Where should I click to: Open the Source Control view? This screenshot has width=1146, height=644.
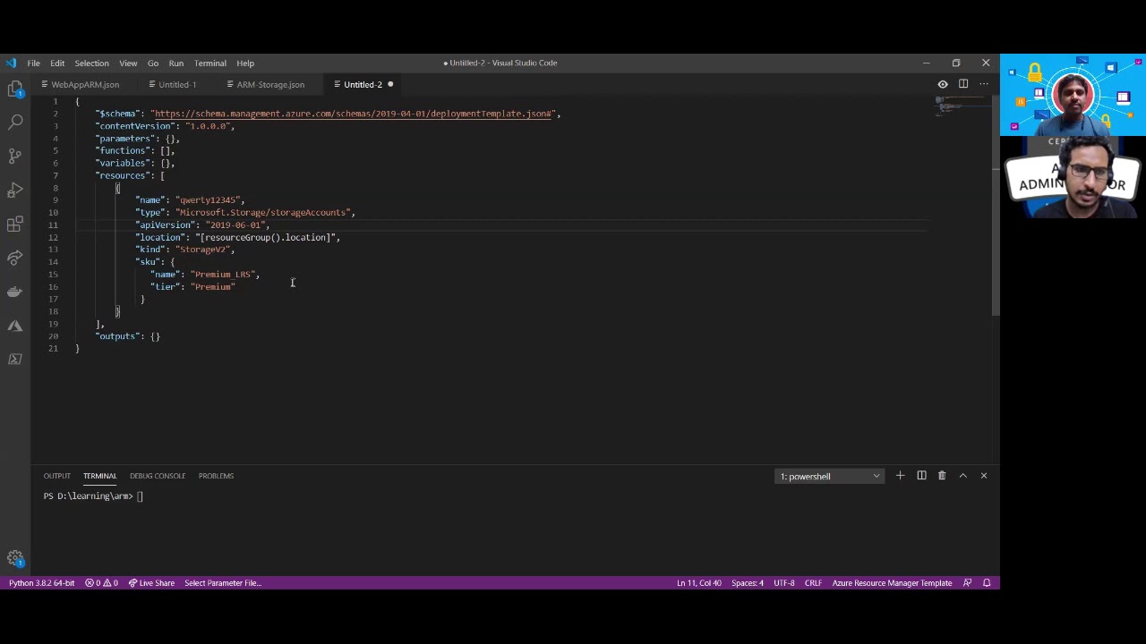tap(15, 156)
